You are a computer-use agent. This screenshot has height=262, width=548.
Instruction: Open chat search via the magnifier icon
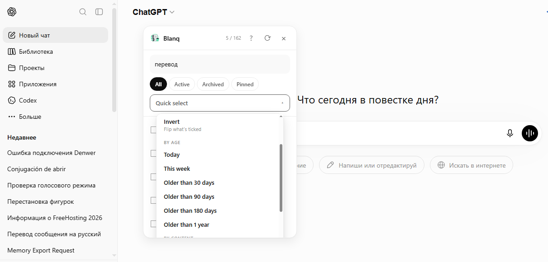click(83, 12)
